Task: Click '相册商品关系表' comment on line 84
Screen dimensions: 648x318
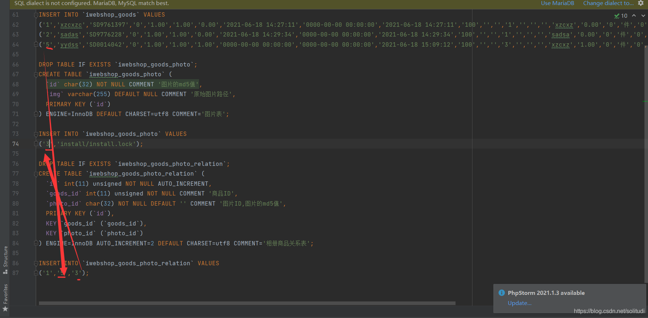Action: pos(286,243)
